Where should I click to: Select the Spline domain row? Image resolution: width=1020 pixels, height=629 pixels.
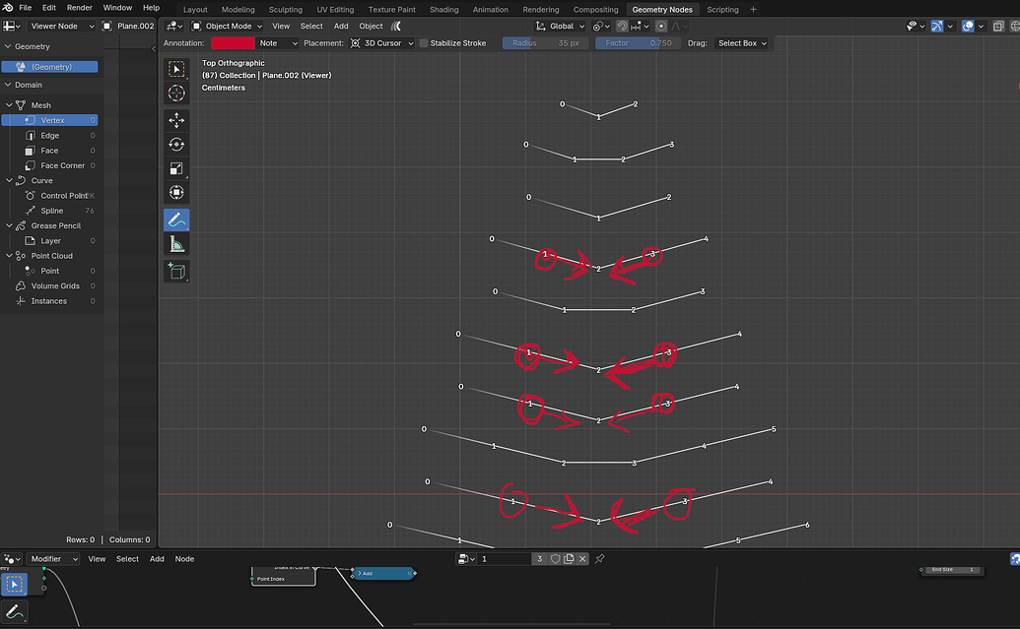[x=49, y=211]
